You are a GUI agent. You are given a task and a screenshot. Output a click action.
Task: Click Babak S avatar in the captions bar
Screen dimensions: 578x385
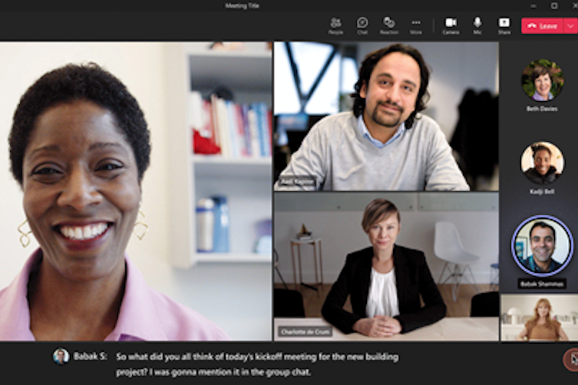61,356
